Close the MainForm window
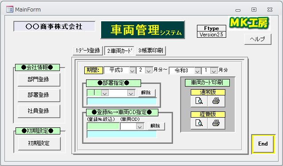 [270, 10]
